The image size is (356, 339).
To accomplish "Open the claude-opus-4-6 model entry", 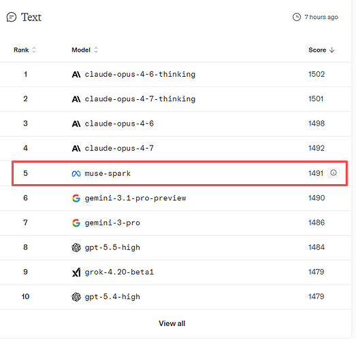I will pos(119,124).
